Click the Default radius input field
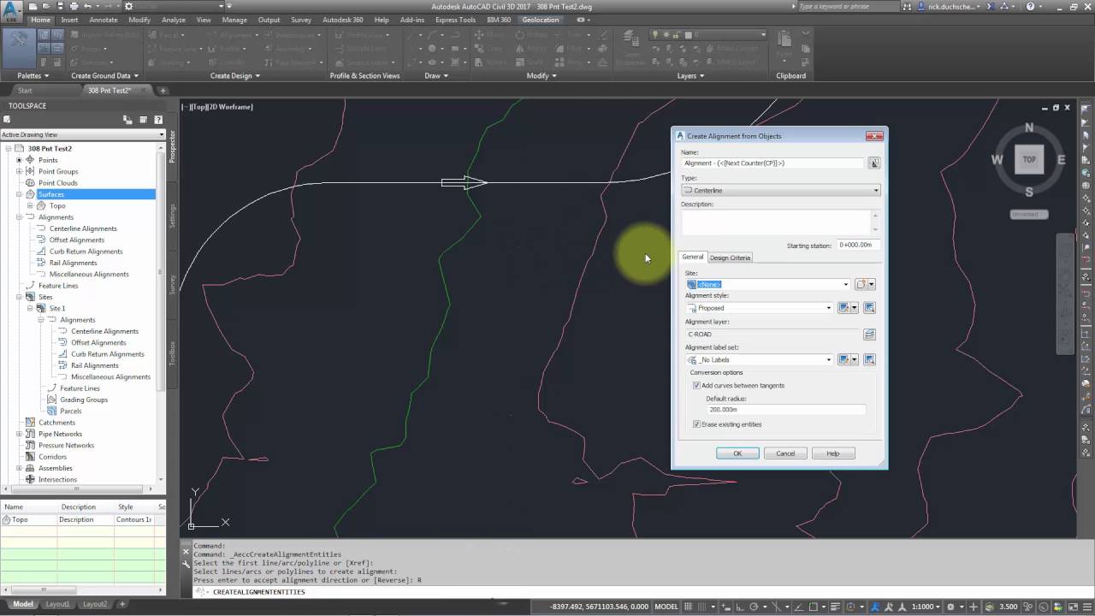Screen dimensions: 1095x616 pyautogui.click(x=785, y=410)
